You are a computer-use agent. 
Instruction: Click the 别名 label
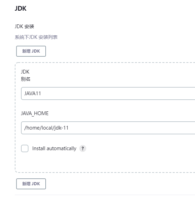(26, 79)
